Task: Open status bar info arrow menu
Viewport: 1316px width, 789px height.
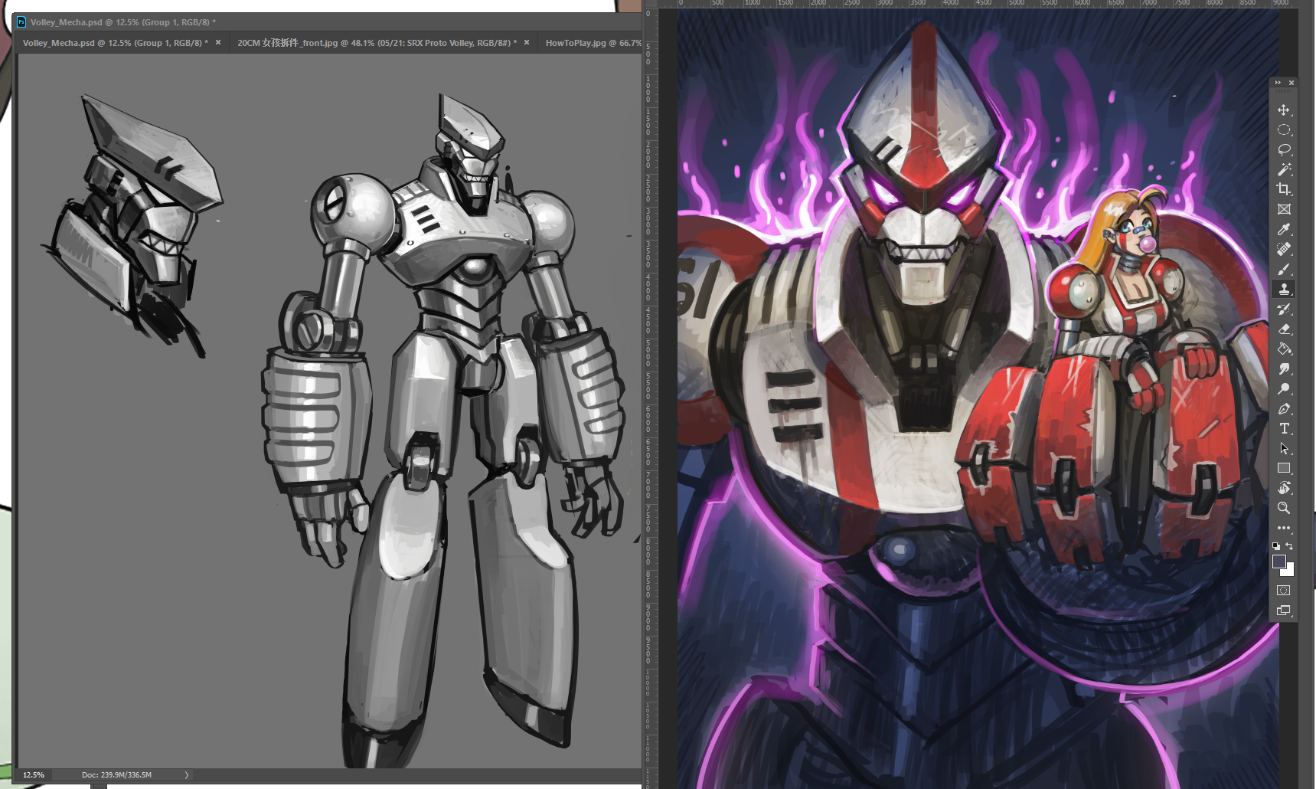Action: coord(186,775)
